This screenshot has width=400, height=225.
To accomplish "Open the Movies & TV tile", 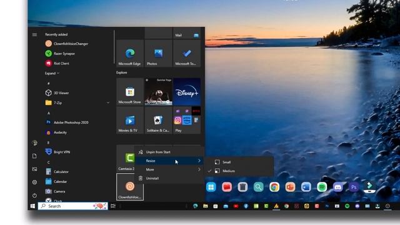I will coord(130,120).
